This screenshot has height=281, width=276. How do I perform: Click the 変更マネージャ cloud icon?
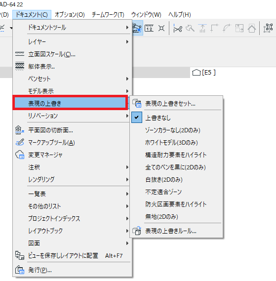click(x=20, y=155)
